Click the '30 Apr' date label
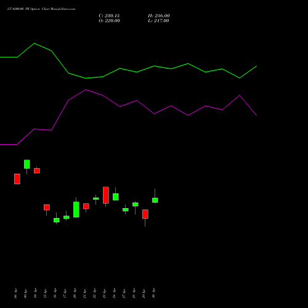Image resolution: width=308 pixels, height=308 pixels. pyautogui.click(x=153, y=293)
